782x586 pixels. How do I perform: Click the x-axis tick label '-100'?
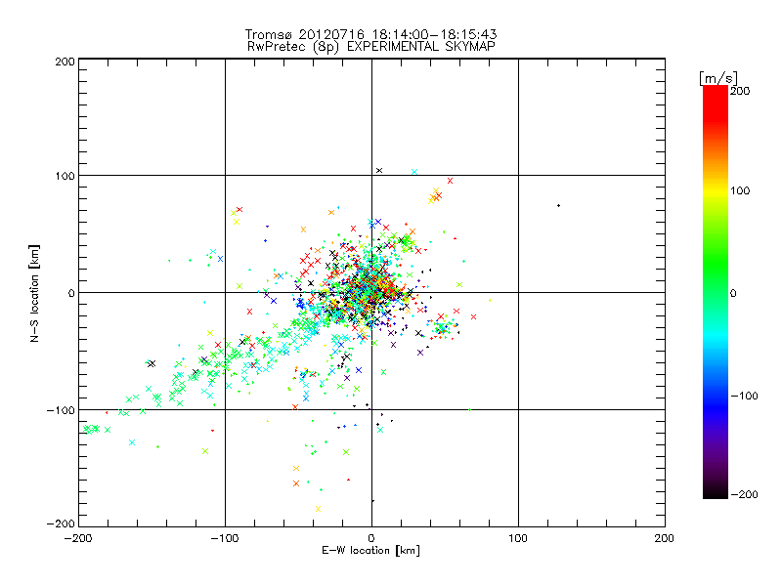pyautogui.click(x=225, y=538)
